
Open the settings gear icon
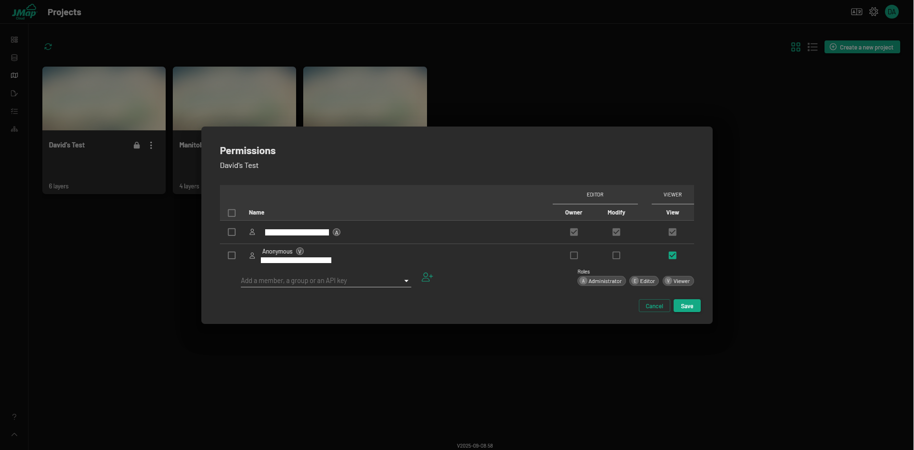pos(874,12)
